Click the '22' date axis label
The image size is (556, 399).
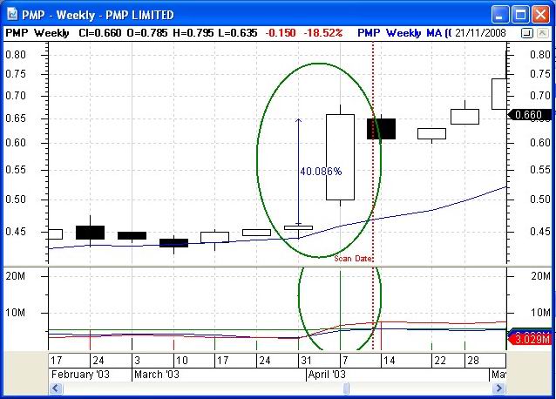click(x=440, y=361)
